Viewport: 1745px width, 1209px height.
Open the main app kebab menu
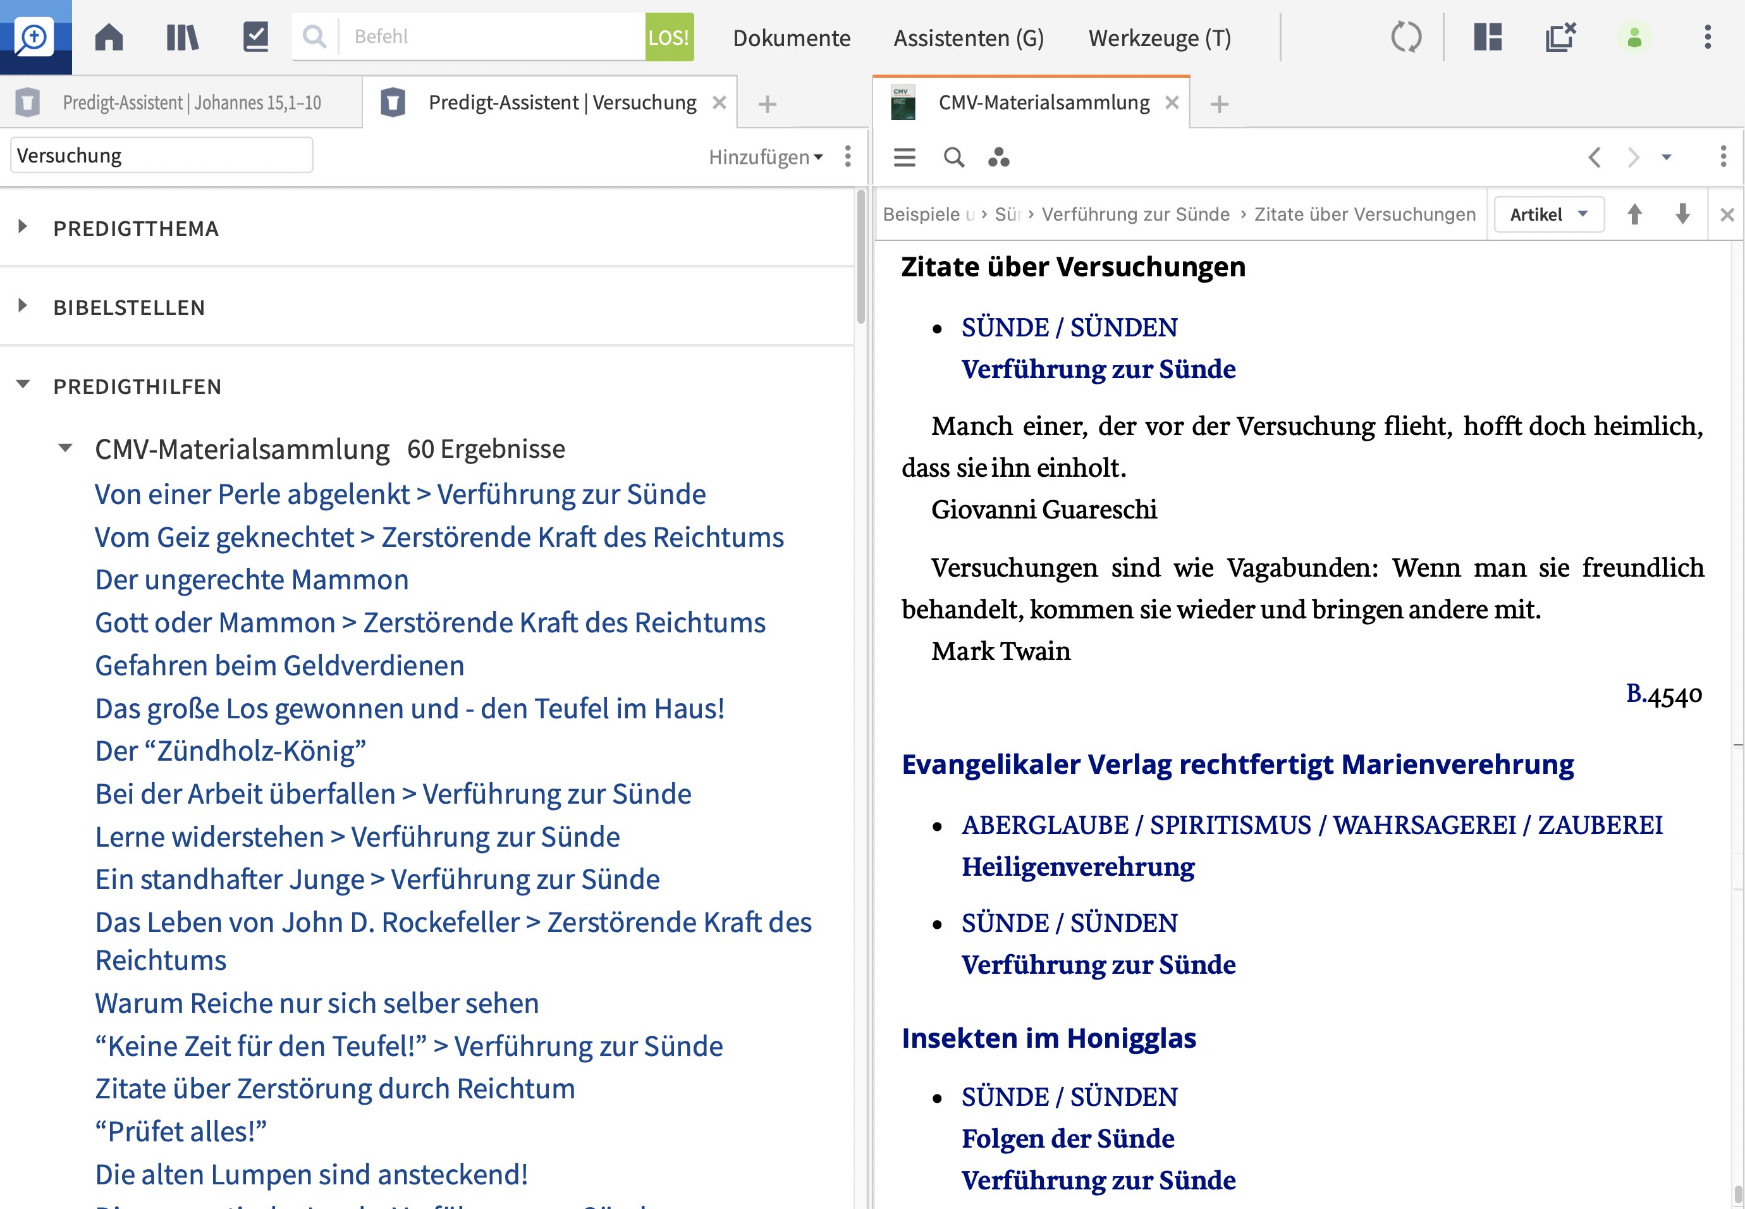(x=1707, y=37)
